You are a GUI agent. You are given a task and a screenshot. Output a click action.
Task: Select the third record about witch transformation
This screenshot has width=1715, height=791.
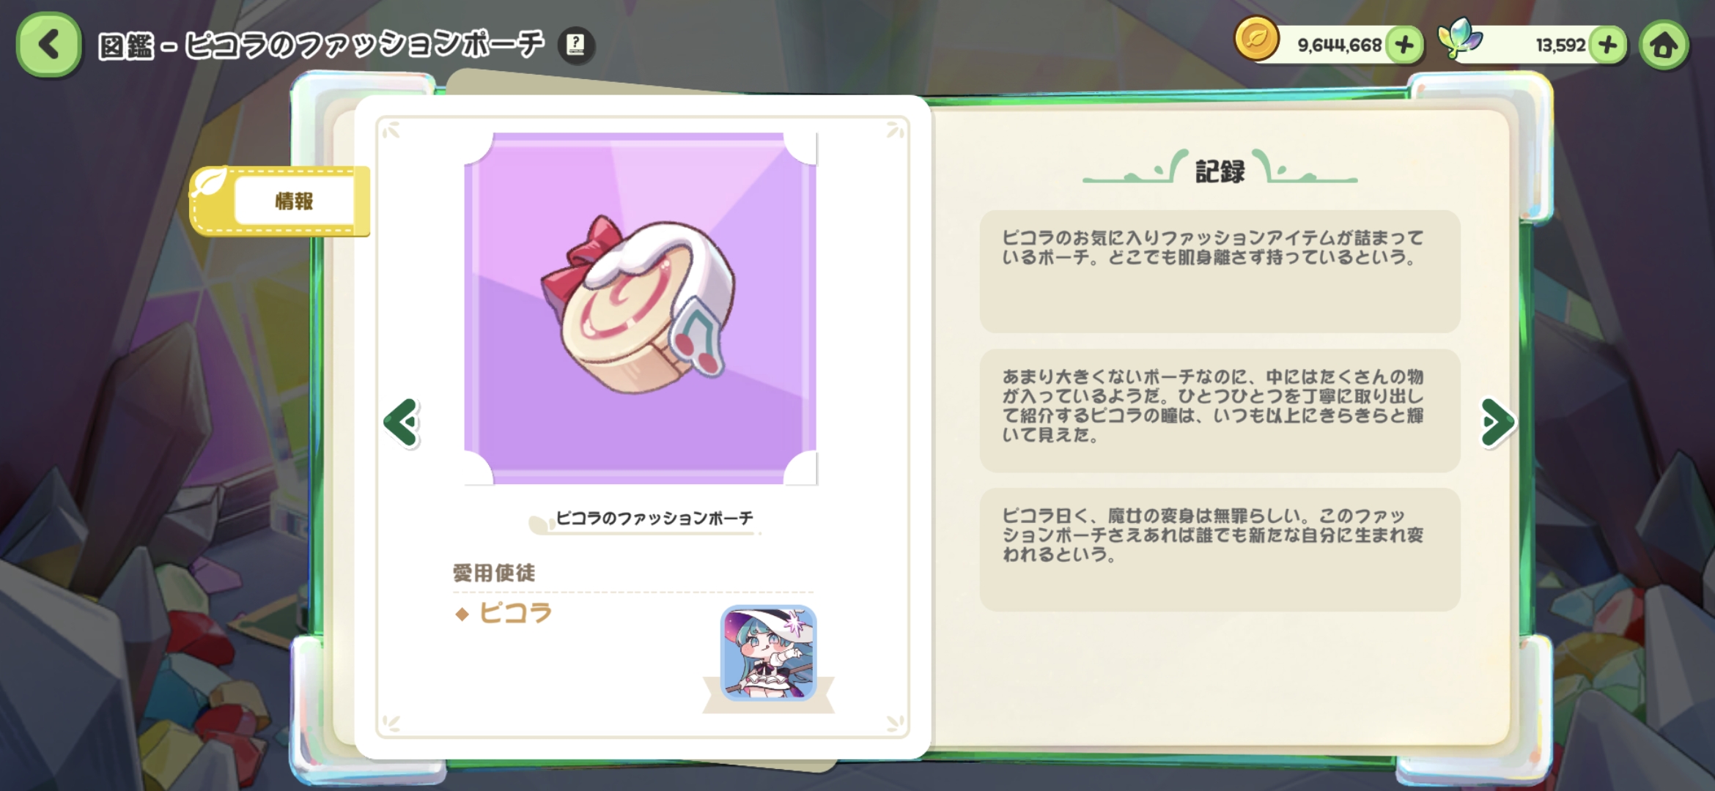pyautogui.click(x=1220, y=550)
